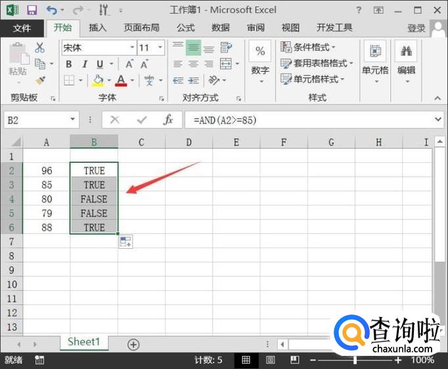This screenshot has width=448, height=369.
Task: Click the increase indent icon
Action: click(194, 80)
